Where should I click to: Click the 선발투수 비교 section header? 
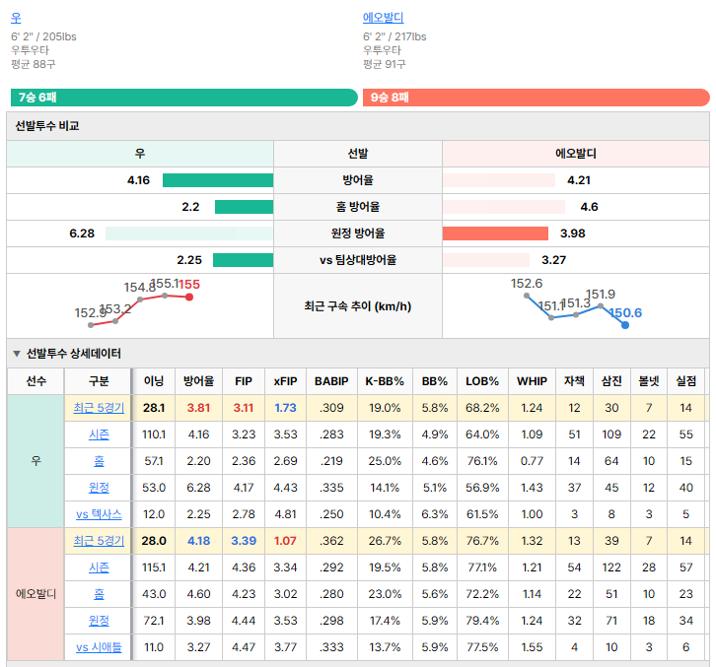(x=358, y=126)
